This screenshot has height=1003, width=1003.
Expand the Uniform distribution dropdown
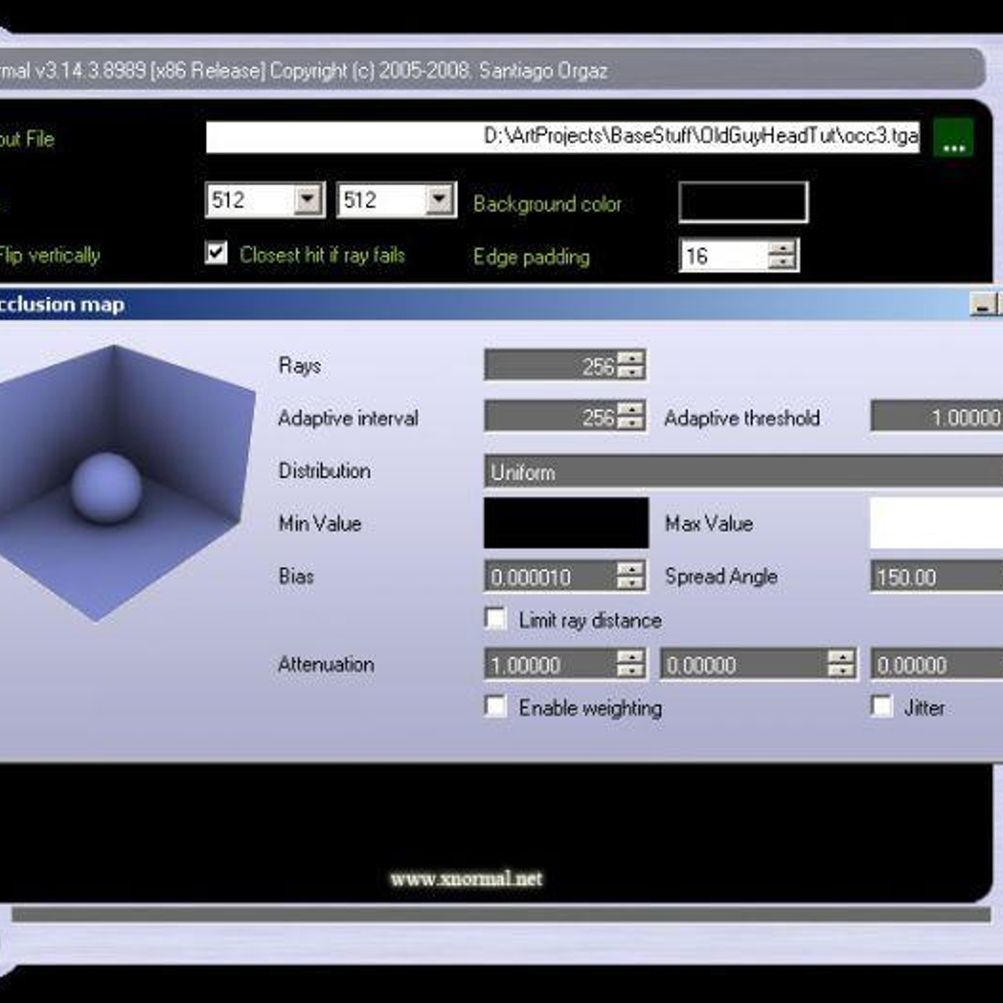coord(743,472)
